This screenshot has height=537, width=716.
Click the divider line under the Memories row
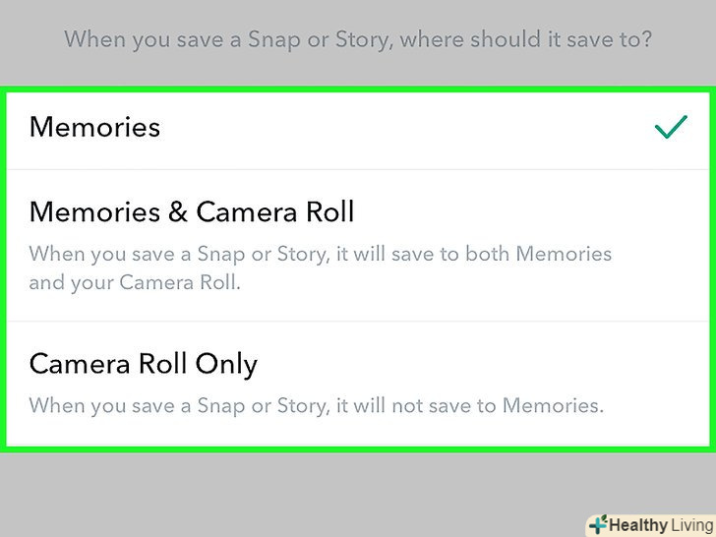[358, 169]
